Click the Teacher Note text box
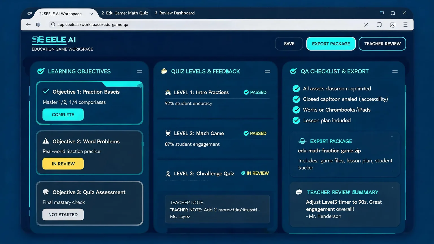The width and height of the screenshot is (434, 244). tap(217, 209)
